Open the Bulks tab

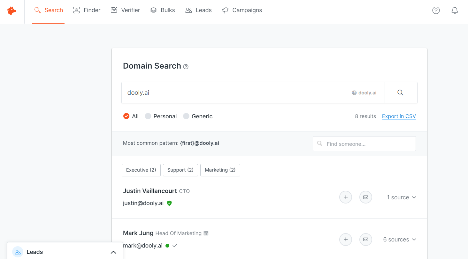(163, 10)
